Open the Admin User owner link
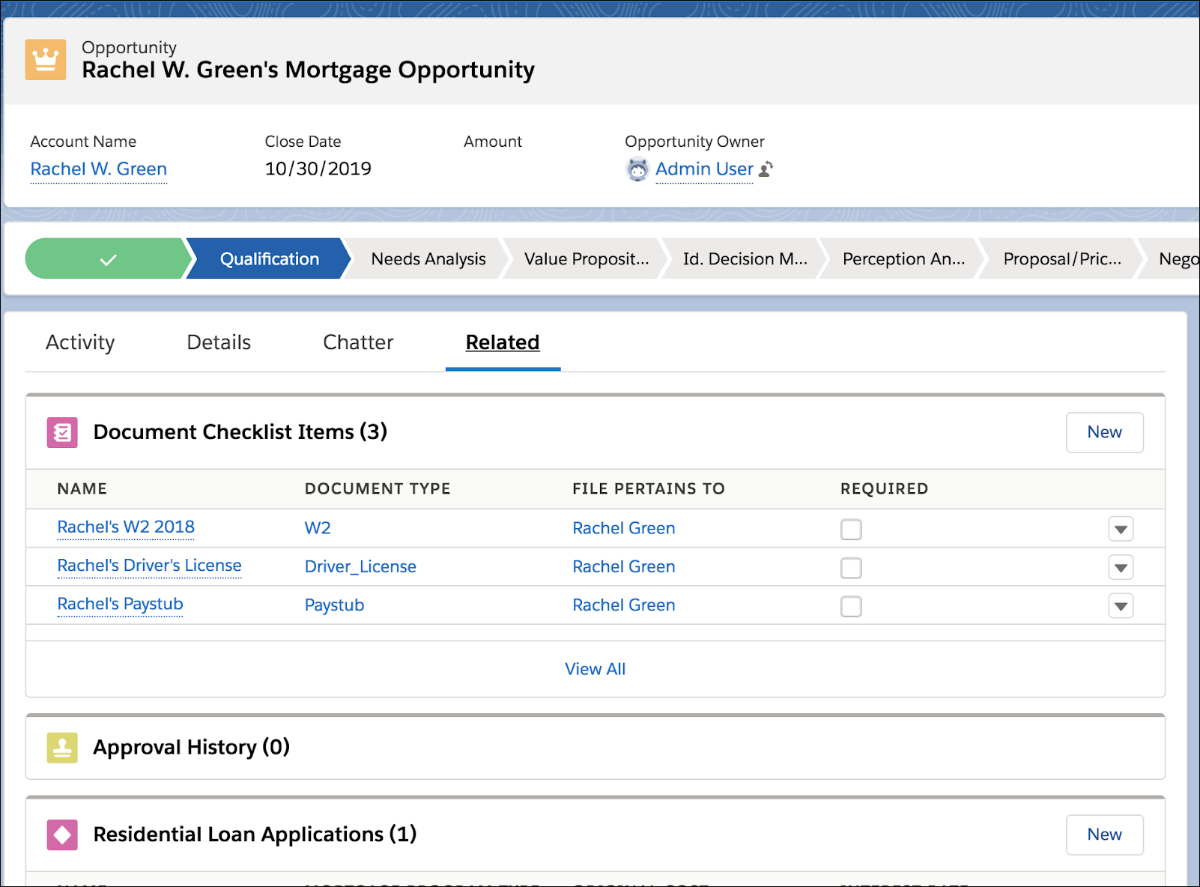This screenshot has height=887, width=1200. tap(704, 169)
